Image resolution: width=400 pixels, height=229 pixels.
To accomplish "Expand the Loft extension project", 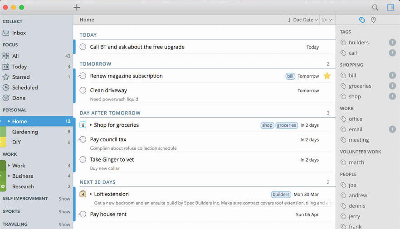I will click(91, 194).
